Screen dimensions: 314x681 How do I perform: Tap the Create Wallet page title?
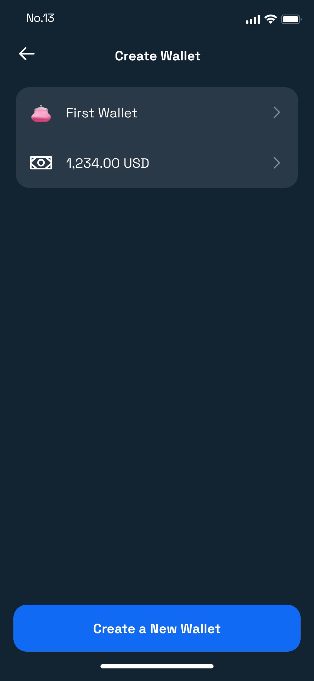(158, 56)
